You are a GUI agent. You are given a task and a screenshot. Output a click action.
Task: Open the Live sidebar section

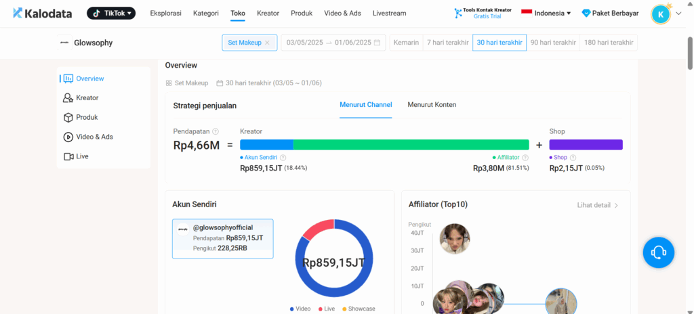coord(104,156)
